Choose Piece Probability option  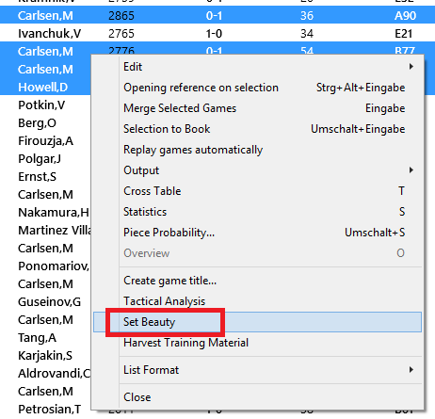coord(257,233)
